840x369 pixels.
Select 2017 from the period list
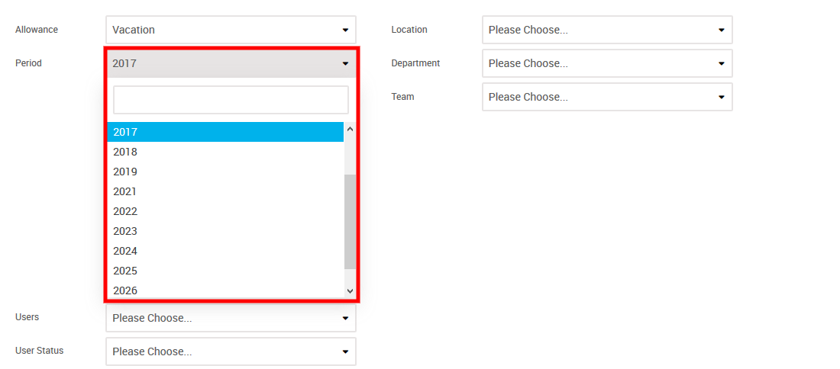[225, 132]
